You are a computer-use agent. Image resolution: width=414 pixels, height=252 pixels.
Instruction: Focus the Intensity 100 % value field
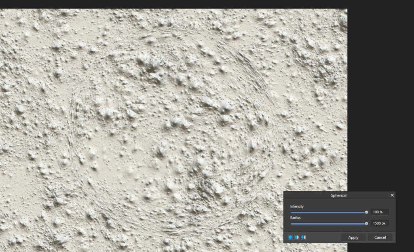tap(379, 212)
